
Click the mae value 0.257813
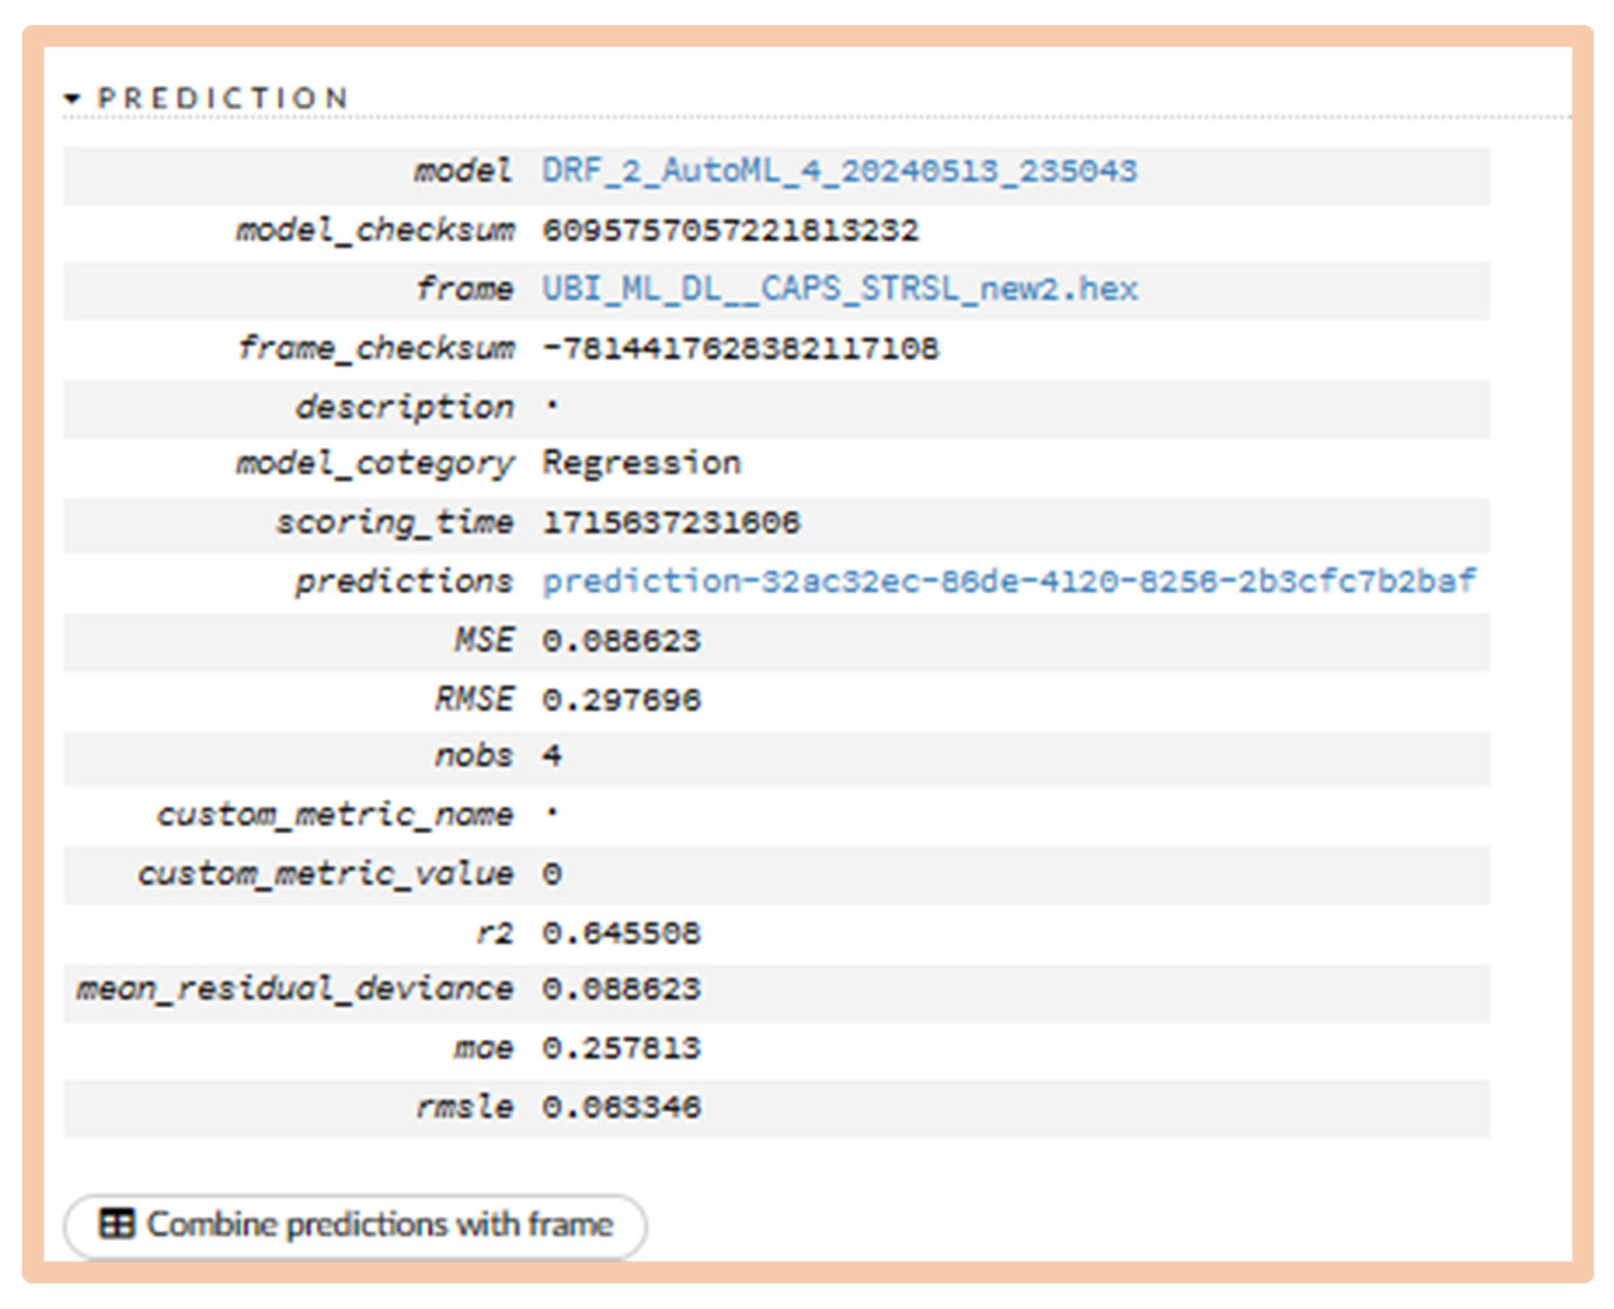pos(621,1048)
